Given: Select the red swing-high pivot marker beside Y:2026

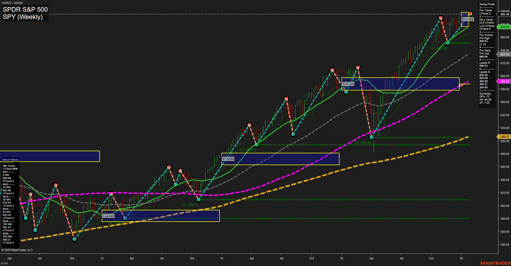Looking at the screenshot, I should [x=470, y=13].
